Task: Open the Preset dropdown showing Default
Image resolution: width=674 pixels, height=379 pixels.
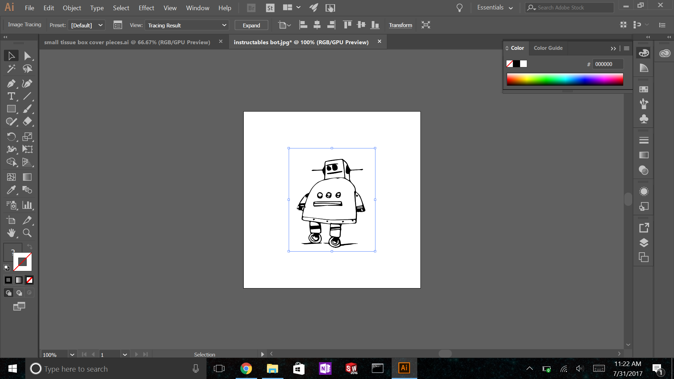Action: point(86,25)
